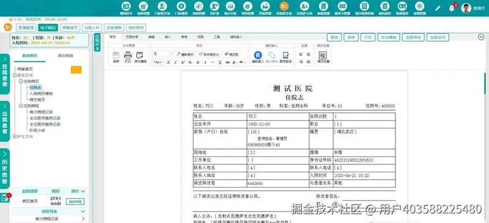
Task: Collapse the 住院病程 tree node
Action: click(x=21, y=106)
